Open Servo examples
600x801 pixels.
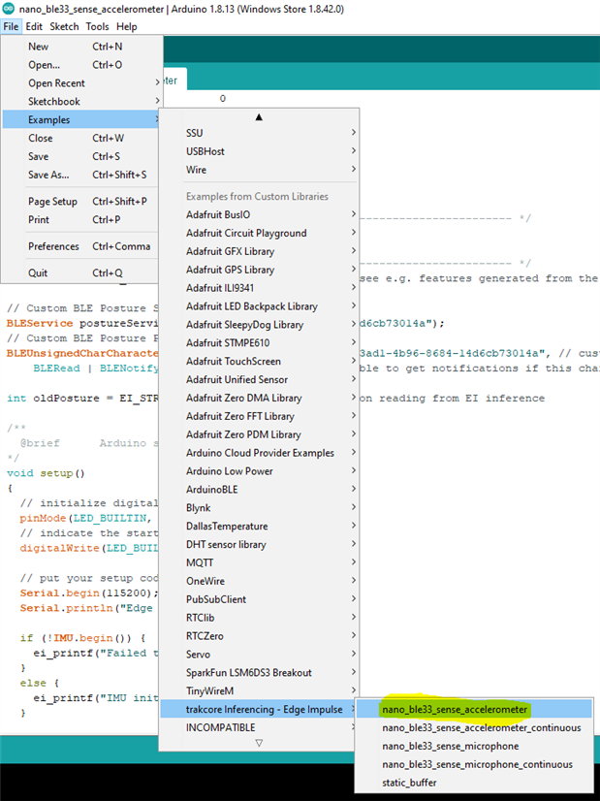pos(259,655)
